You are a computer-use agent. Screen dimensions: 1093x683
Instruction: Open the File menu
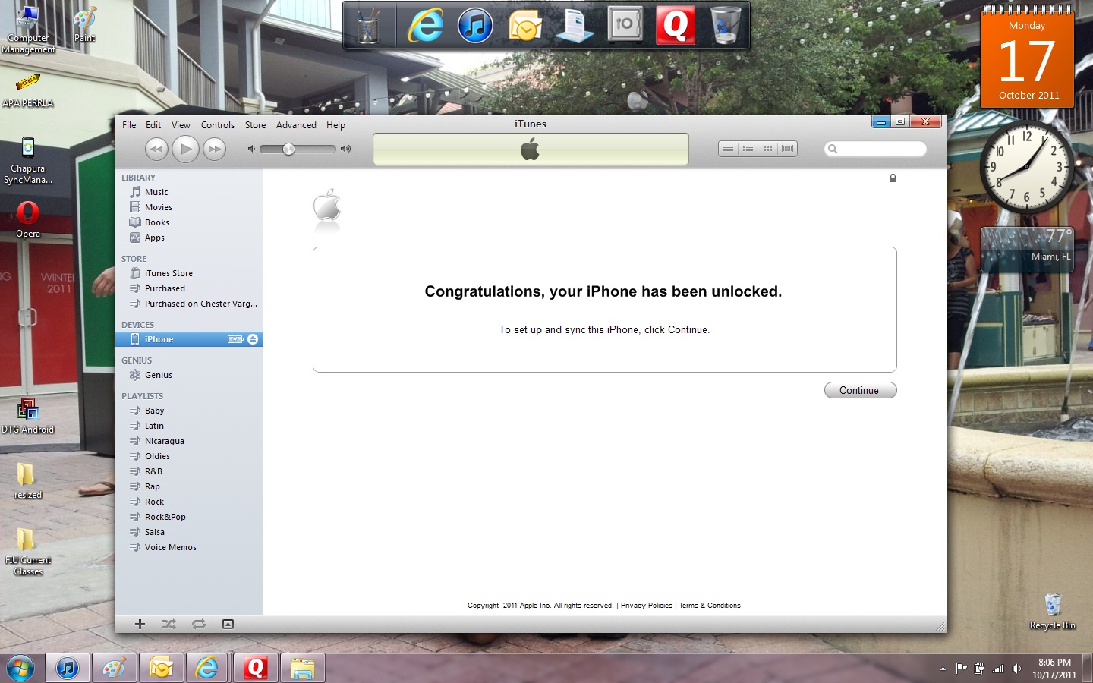tap(129, 125)
